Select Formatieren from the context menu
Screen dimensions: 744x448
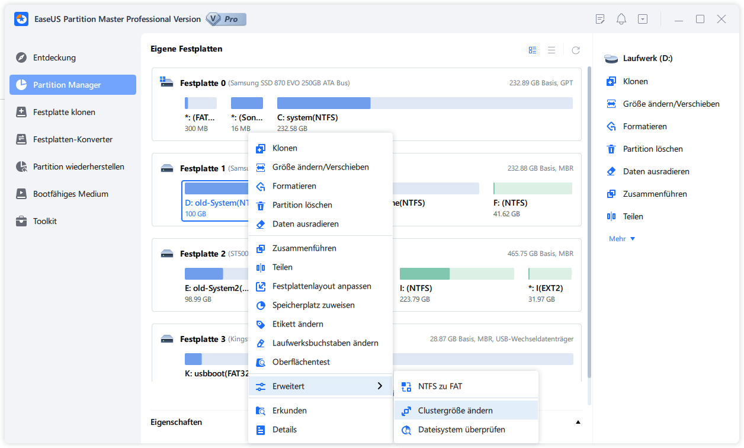pos(320,186)
